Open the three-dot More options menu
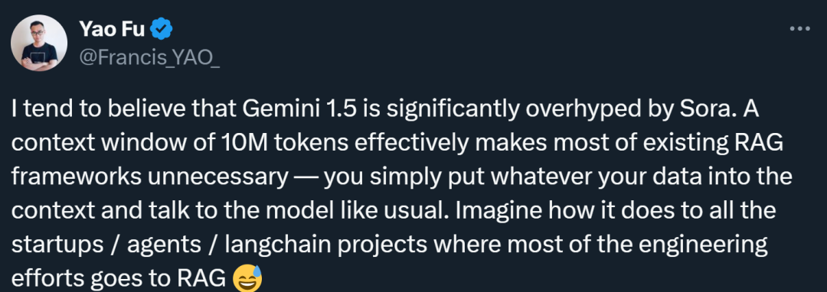Image resolution: width=827 pixels, height=292 pixels. tap(799, 29)
